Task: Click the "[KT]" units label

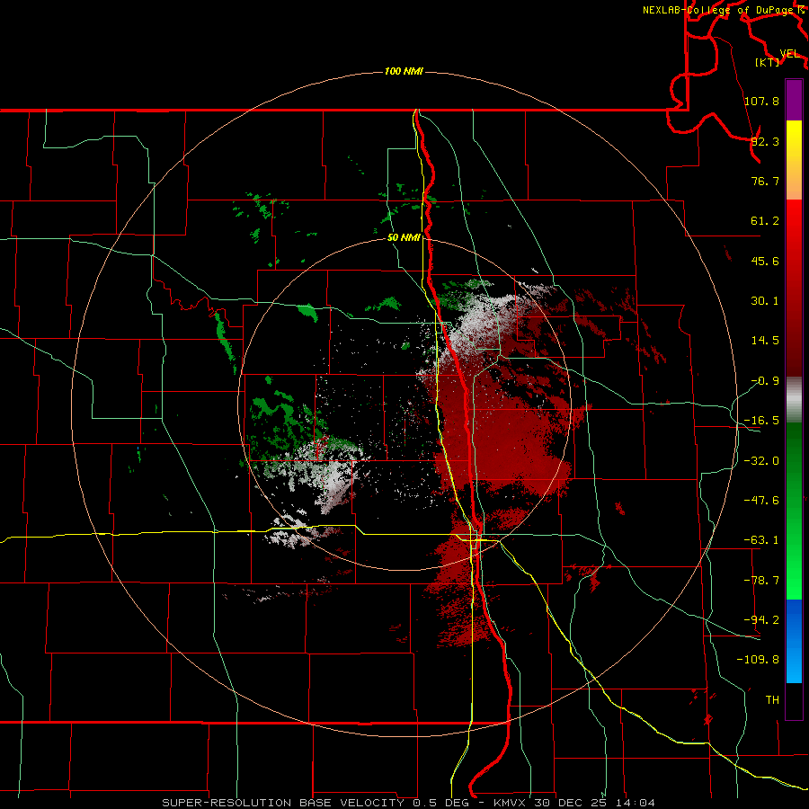Action: 768,62
